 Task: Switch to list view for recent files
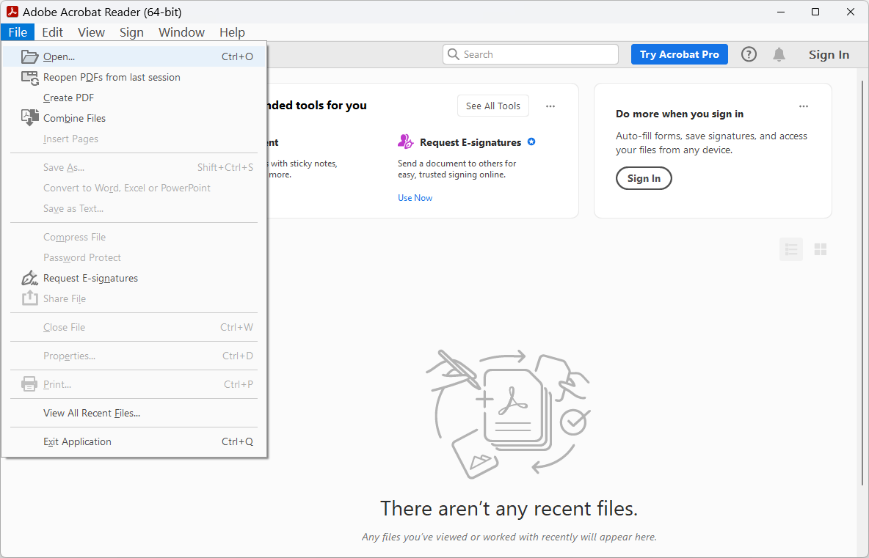[790, 249]
